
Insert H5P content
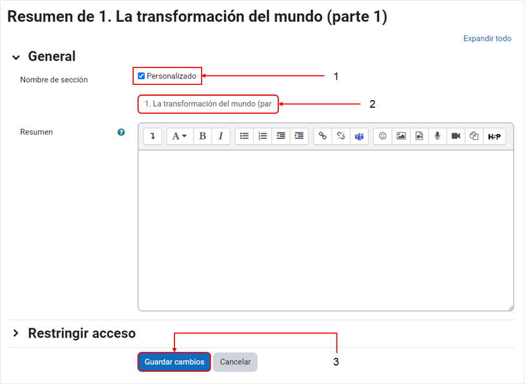tap(494, 136)
